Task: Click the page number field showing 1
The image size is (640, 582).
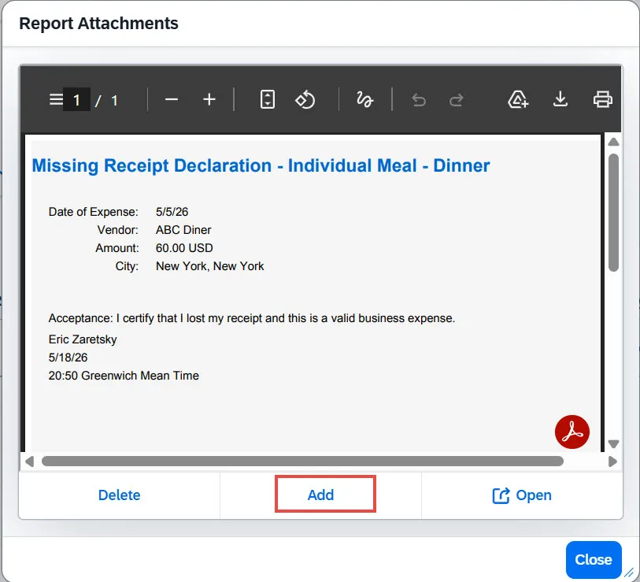Action: pos(76,100)
